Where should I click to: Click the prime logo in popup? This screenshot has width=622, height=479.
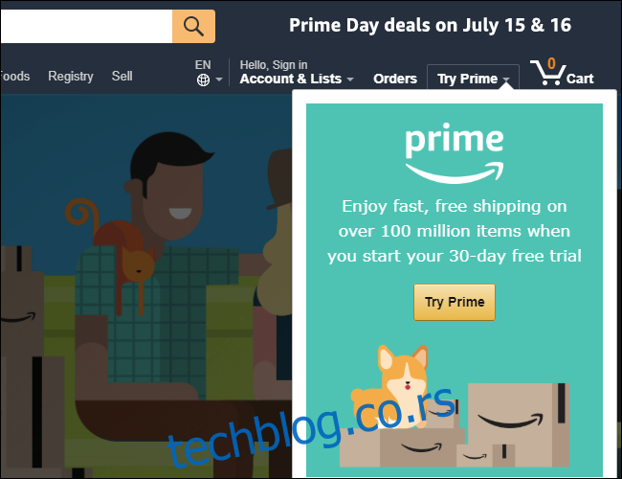(x=455, y=153)
